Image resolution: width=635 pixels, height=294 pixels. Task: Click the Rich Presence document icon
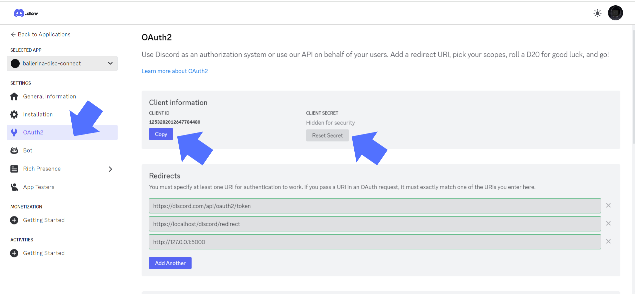pos(14,169)
